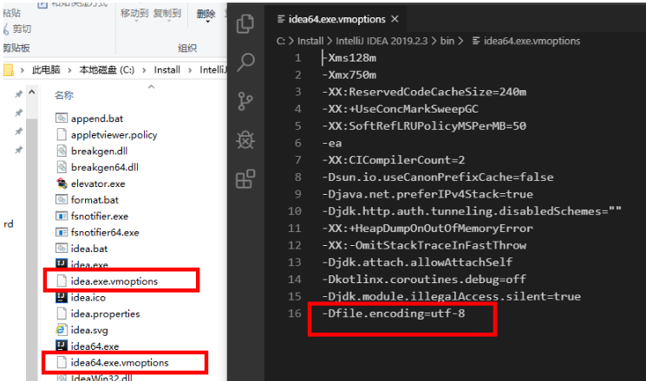
Task: Click the -ea line in editor
Action: point(332,143)
